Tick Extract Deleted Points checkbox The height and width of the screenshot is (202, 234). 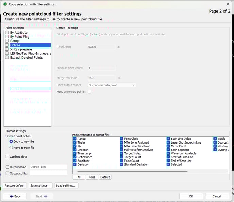click(x=7, y=58)
